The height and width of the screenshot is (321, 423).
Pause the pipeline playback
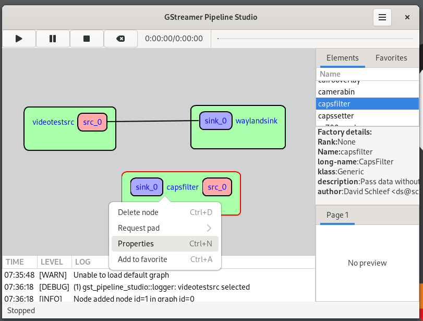pos(53,39)
